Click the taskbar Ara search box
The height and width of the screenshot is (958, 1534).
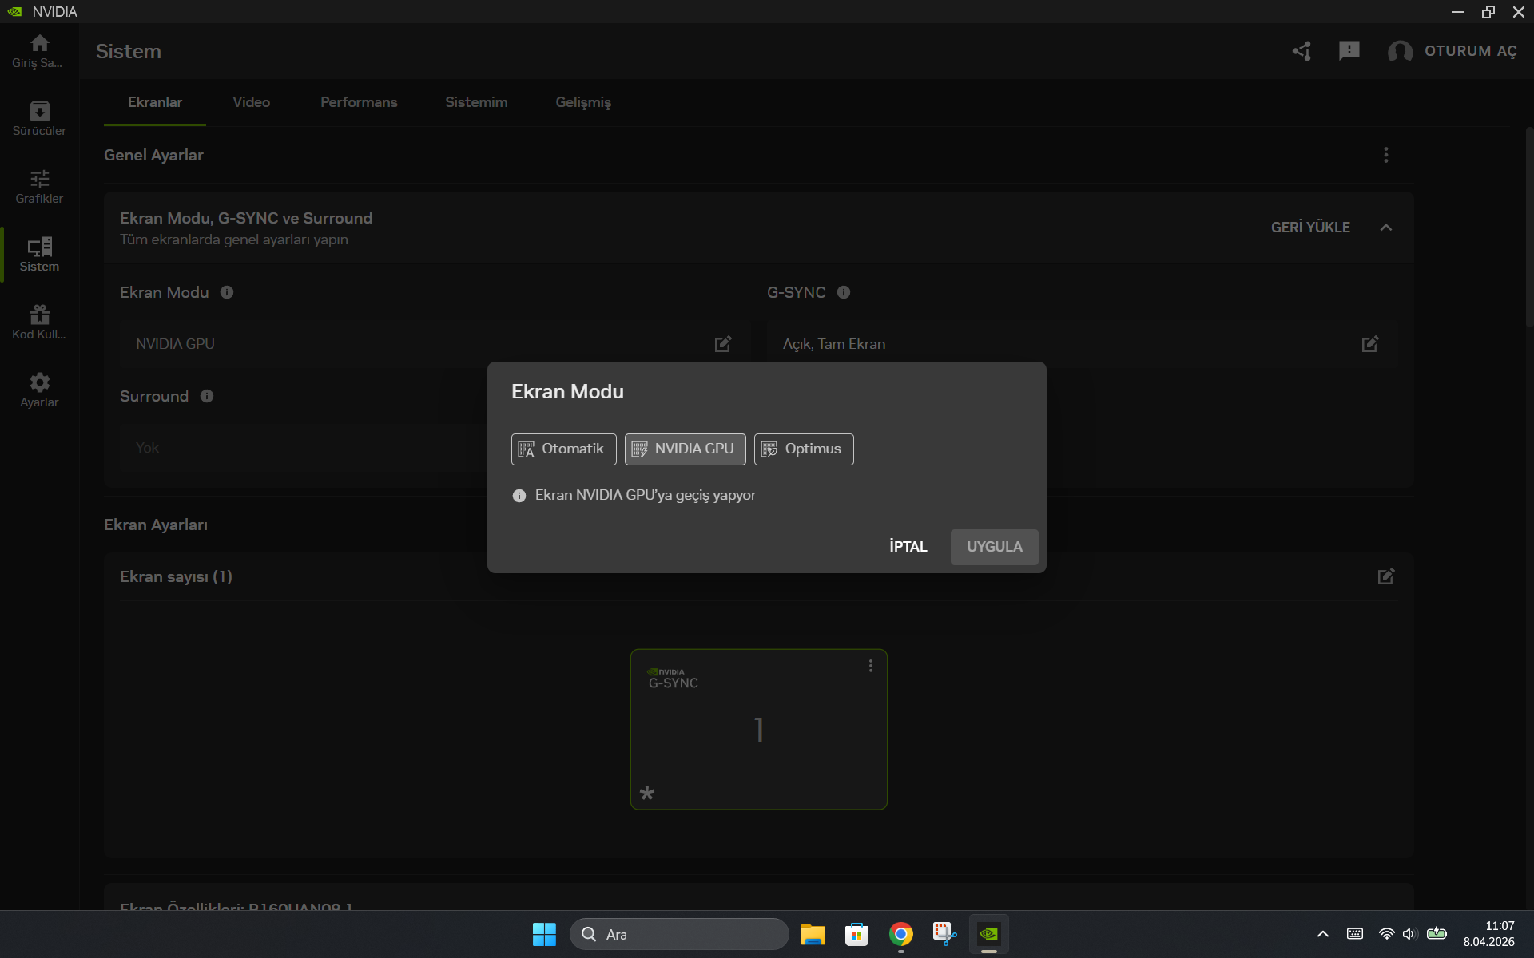click(x=679, y=934)
